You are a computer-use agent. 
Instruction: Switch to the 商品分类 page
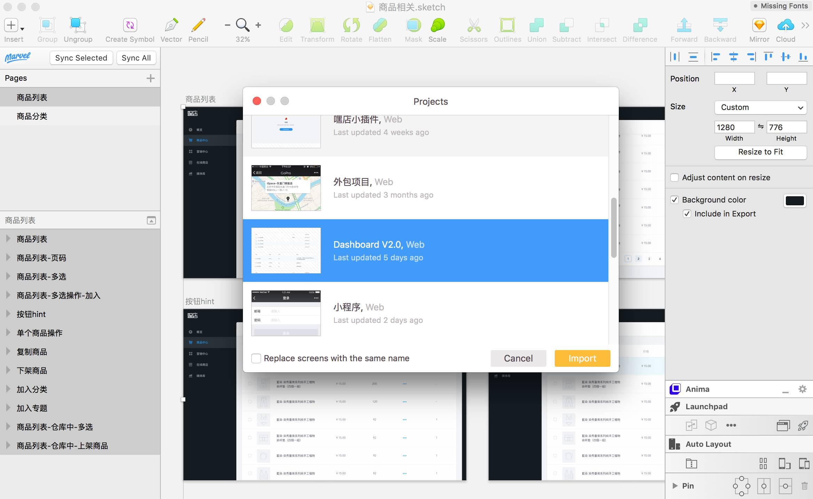pyautogui.click(x=32, y=116)
